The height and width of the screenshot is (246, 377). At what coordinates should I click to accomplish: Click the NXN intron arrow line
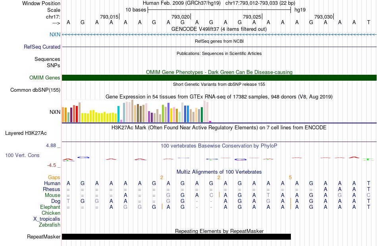(219, 35)
